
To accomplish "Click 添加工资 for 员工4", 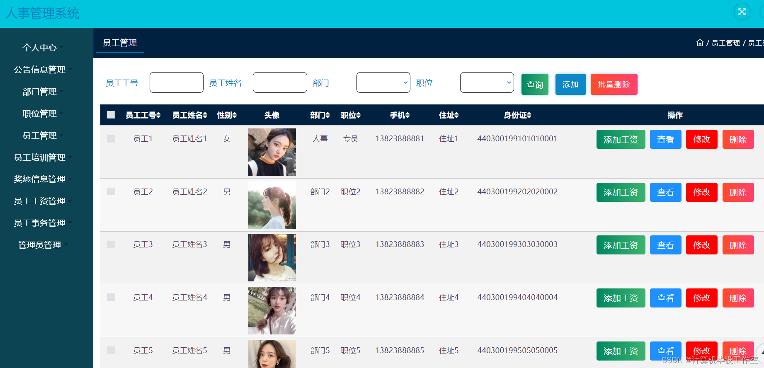I will [621, 298].
